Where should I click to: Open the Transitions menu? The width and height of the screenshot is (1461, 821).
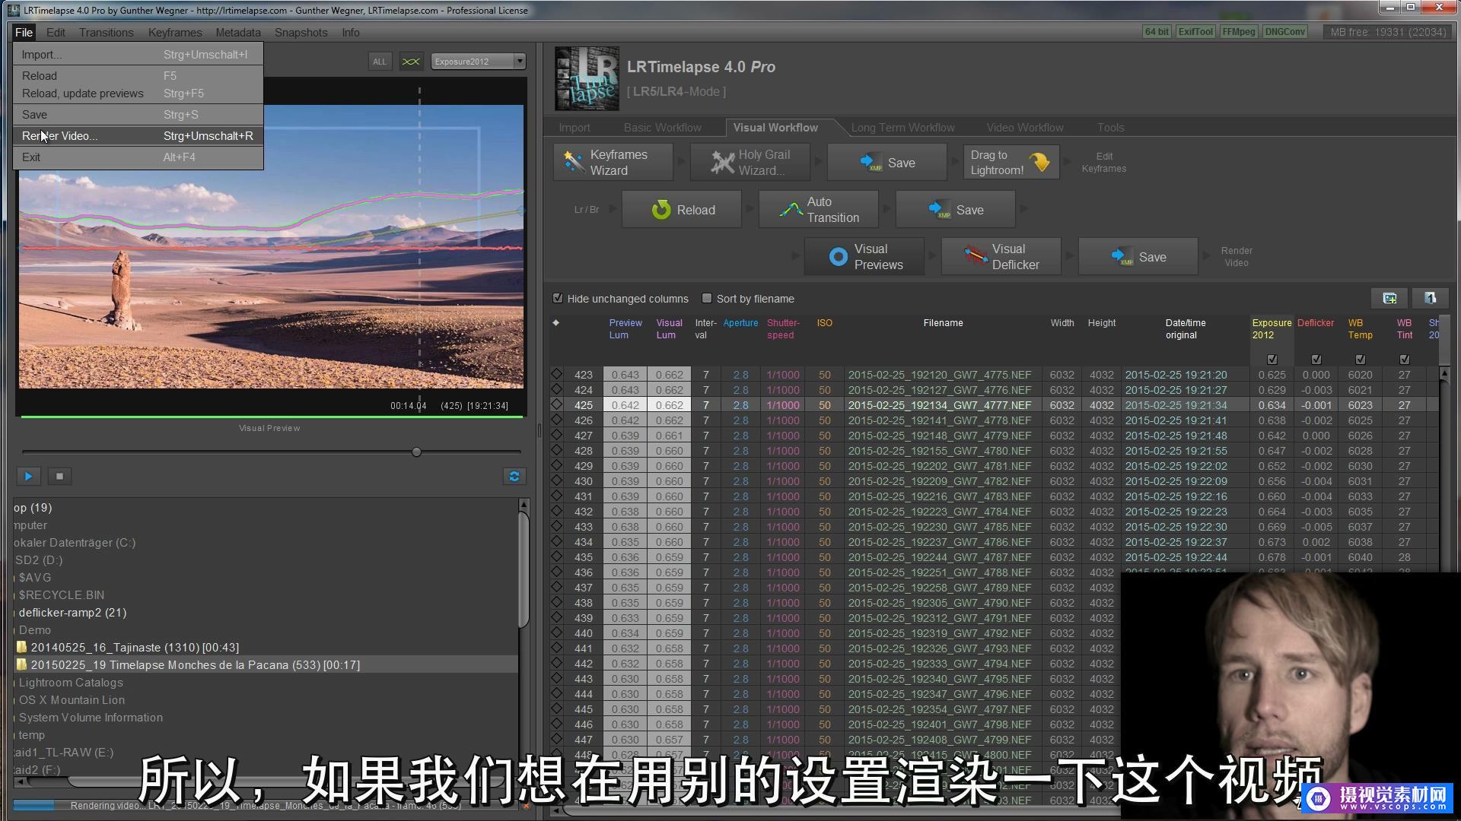pyautogui.click(x=106, y=33)
